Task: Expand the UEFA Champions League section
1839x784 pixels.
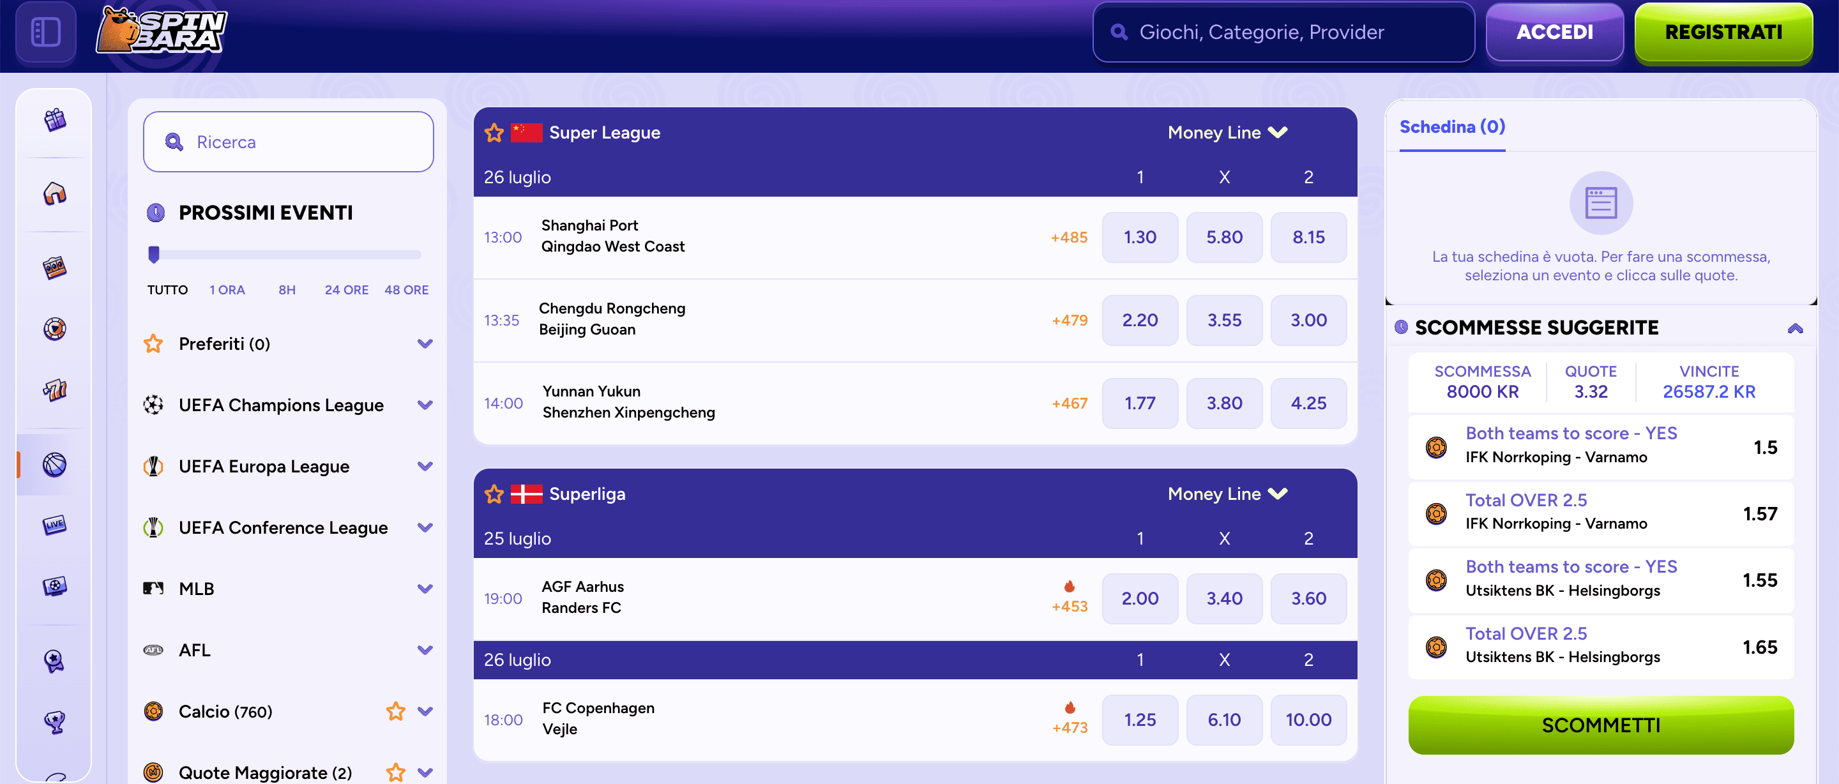Action: [x=425, y=405]
